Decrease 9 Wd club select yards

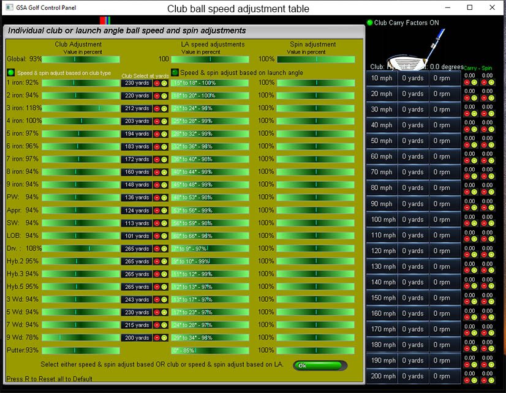tap(156, 338)
